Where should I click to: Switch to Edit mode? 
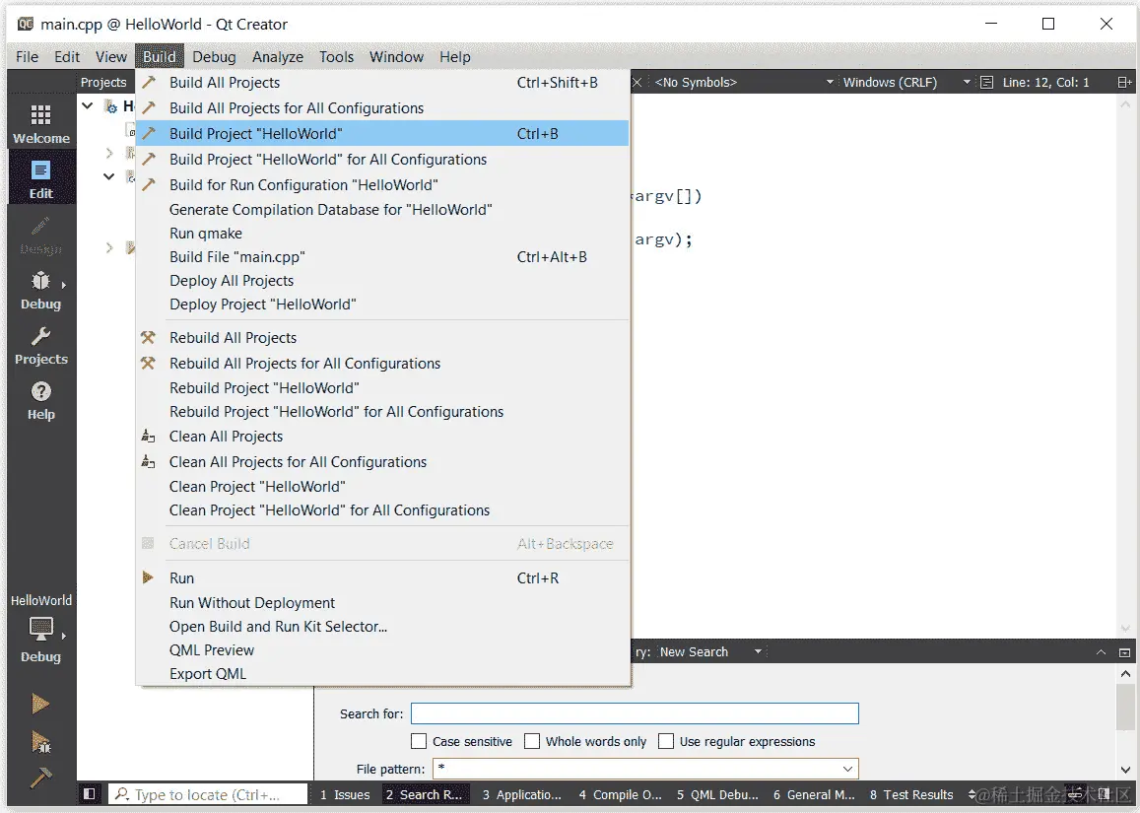click(x=40, y=179)
